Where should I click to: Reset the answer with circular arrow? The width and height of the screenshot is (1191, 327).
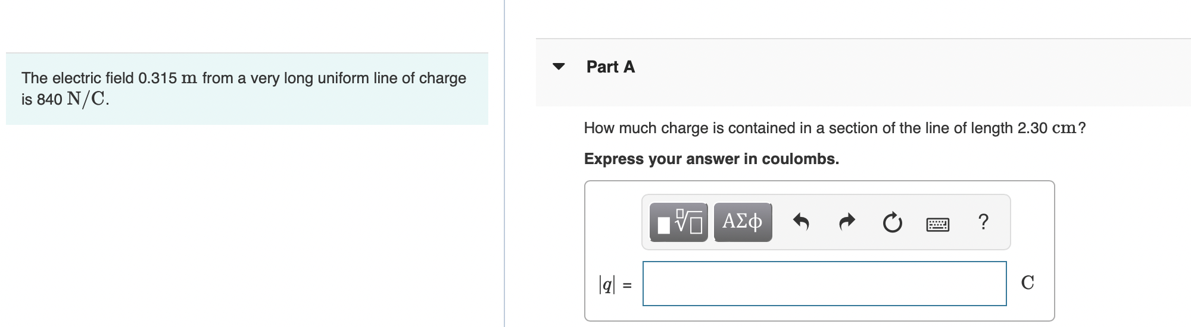tap(892, 223)
